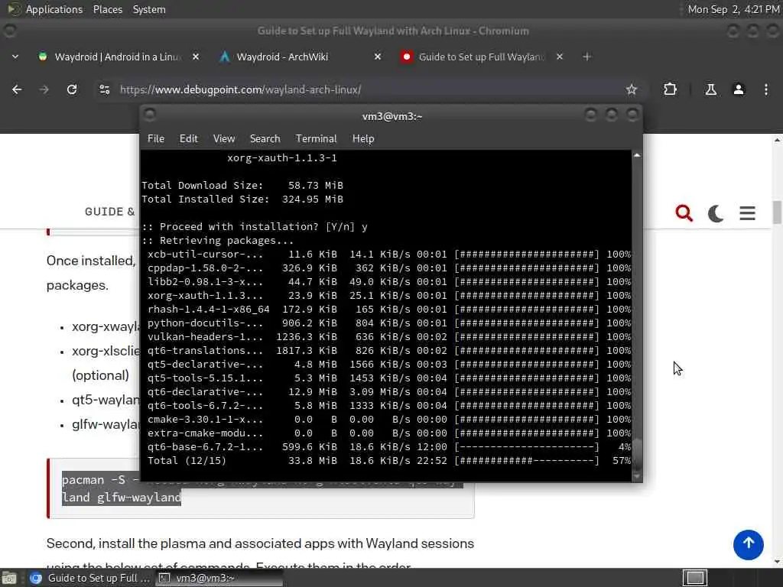Open the System menu in top panel
Screen dimensions: 783x587
coord(149,9)
